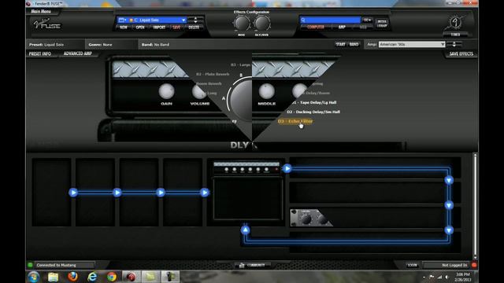Launch Firefox from the taskbar

pyautogui.click(x=72, y=277)
